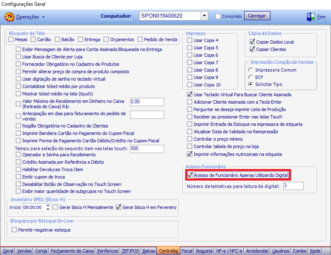
Task: Tick the Entrega checkbox
Action: (80, 39)
